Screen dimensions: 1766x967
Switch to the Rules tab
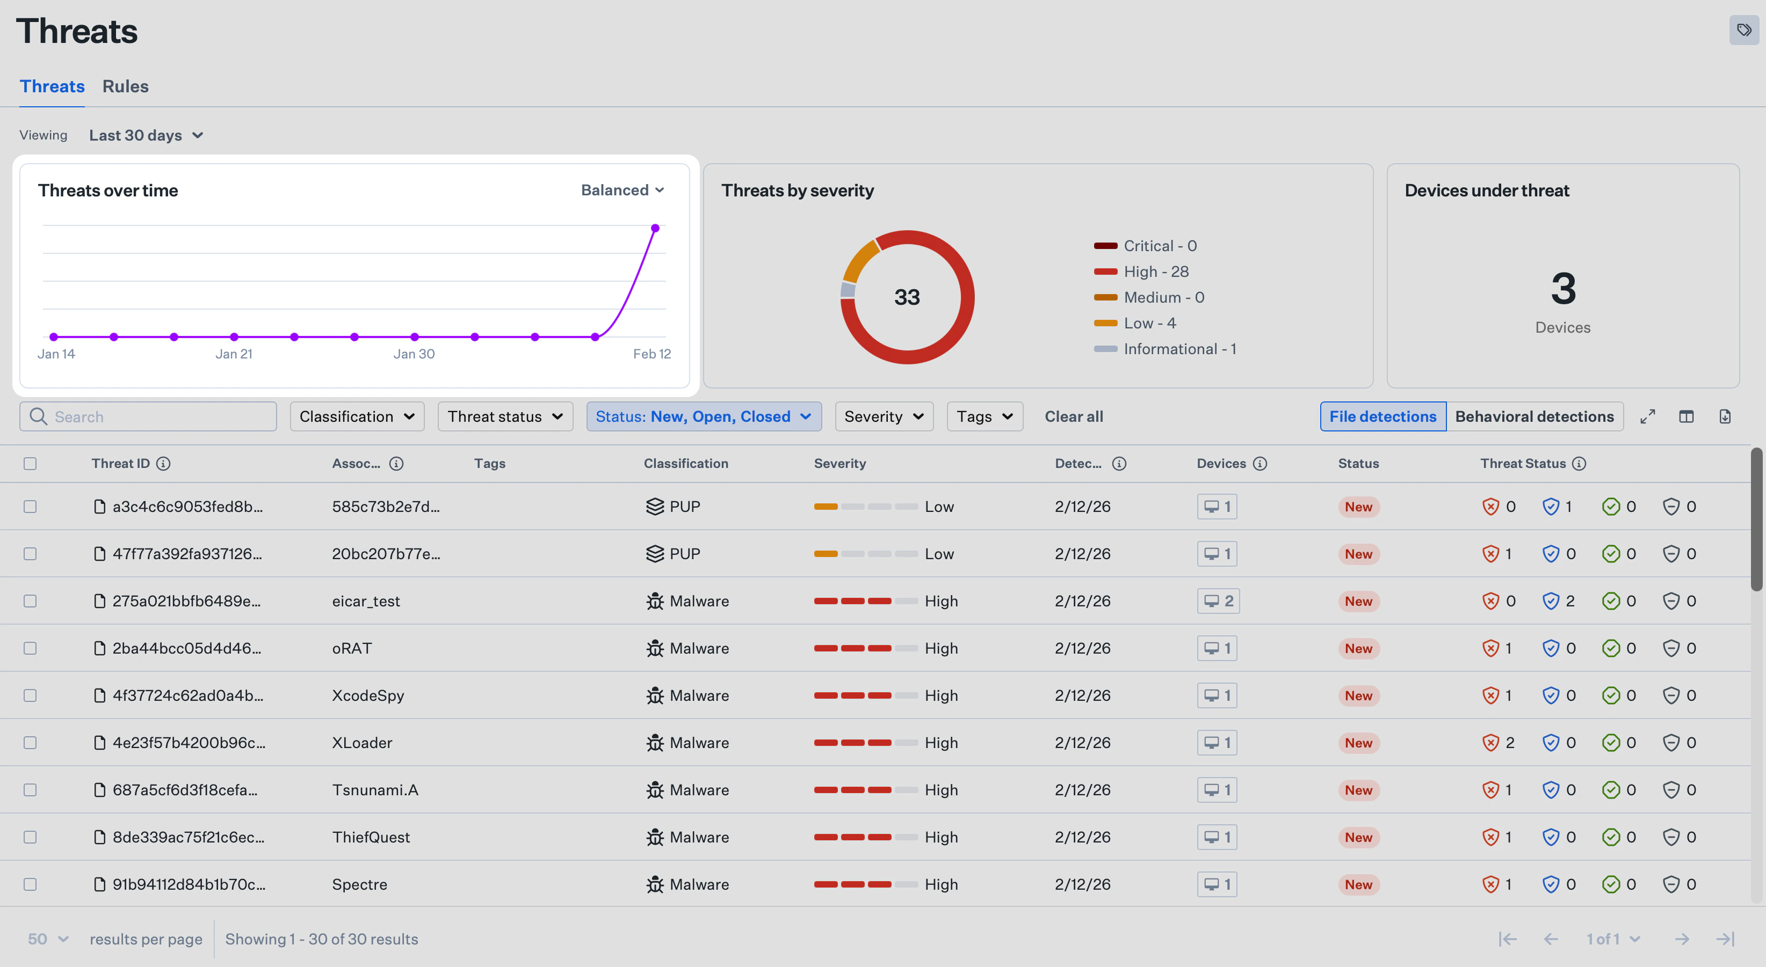coord(126,86)
